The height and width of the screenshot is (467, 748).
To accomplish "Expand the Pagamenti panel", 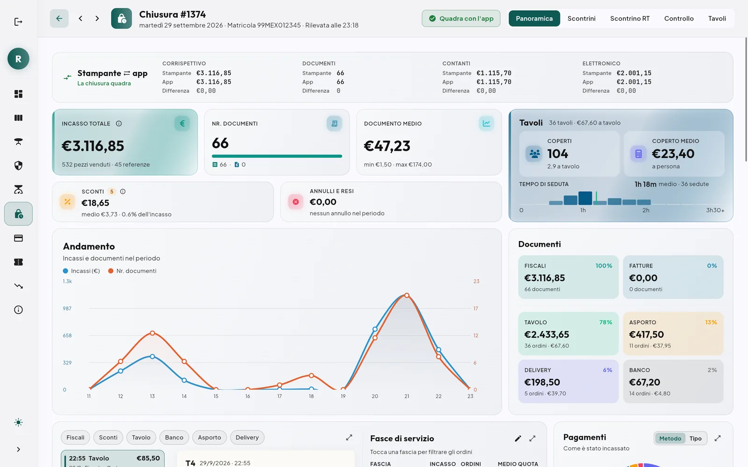I will [x=718, y=438].
